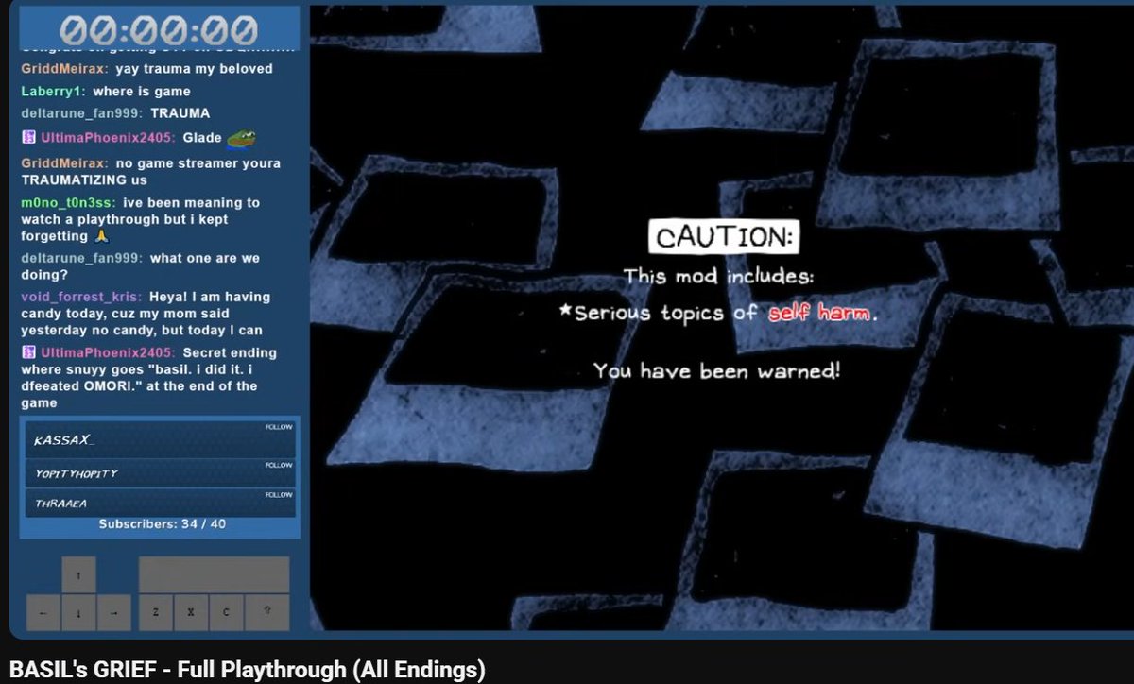Image resolution: width=1134 pixels, height=684 pixels.
Task: Click the 'This mod includes:' line
Action: 718,277
